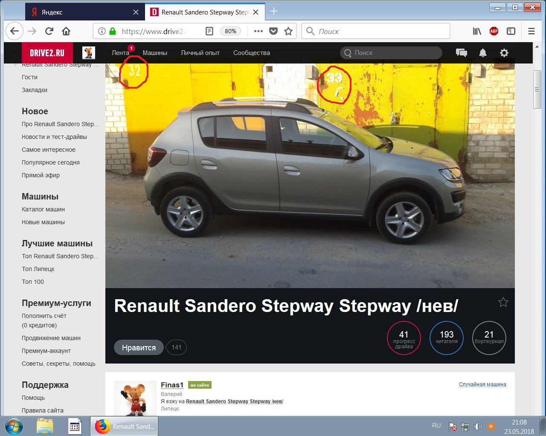Toggle reader view icon
The width and height of the screenshot is (546, 436).
point(209,31)
